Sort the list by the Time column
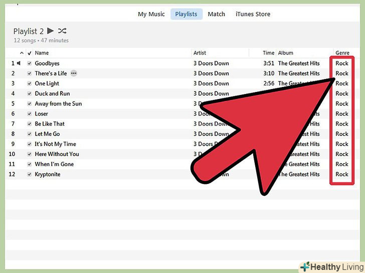This screenshot has height=273, width=365. (x=269, y=53)
